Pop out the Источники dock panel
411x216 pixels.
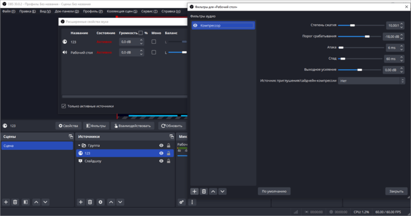(171, 137)
